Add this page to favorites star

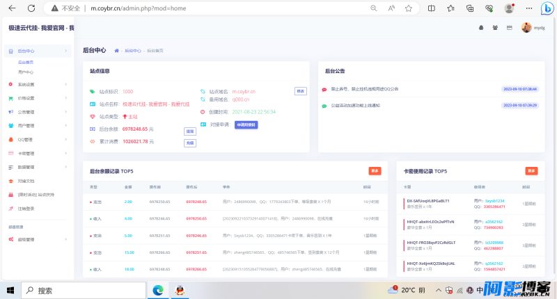click(409, 8)
